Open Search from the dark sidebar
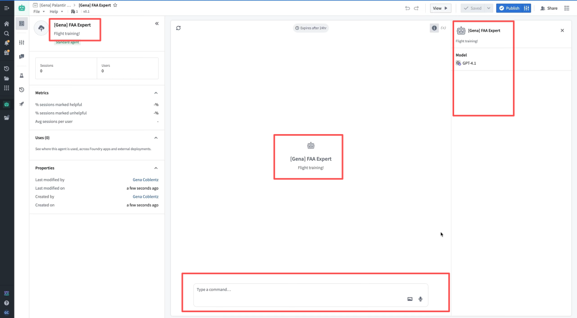This screenshot has height=318, width=577. point(6,34)
